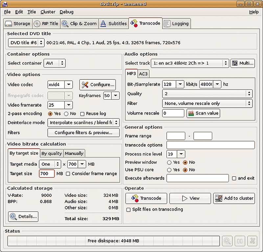Image resolution: width=263 pixels, height=252 pixels.
Task: Select the Manually bitrate tab
Action: [74, 154]
